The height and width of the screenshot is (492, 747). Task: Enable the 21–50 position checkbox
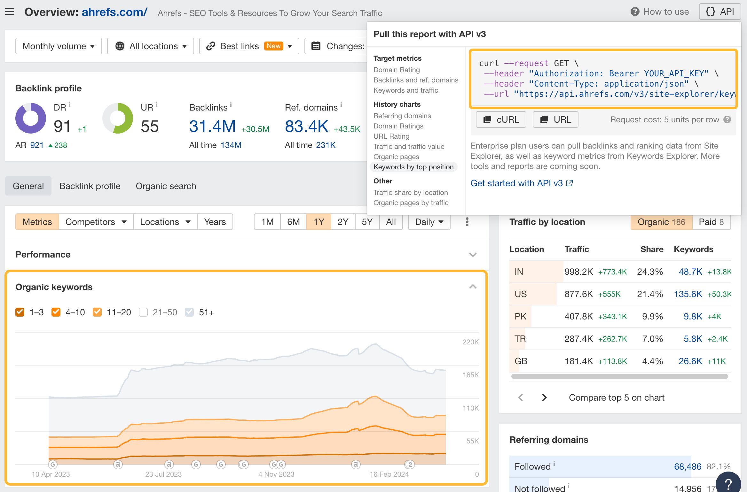tap(144, 312)
